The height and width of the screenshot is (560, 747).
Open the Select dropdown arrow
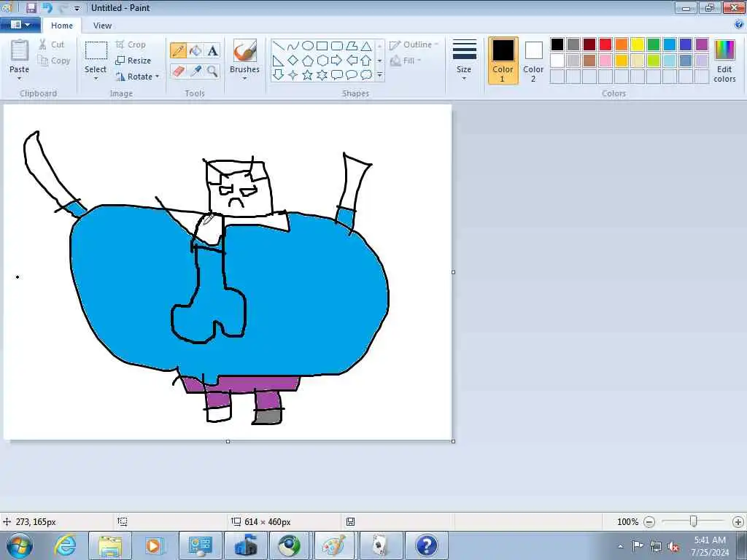tap(96, 79)
